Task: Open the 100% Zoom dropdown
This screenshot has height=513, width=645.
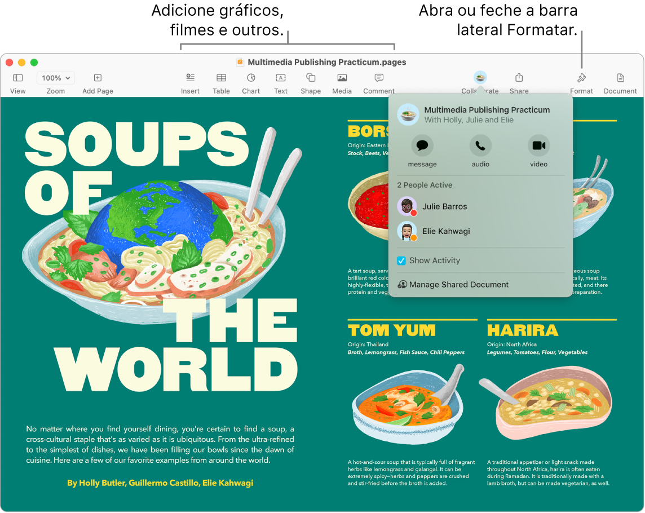Action: coord(55,78)
